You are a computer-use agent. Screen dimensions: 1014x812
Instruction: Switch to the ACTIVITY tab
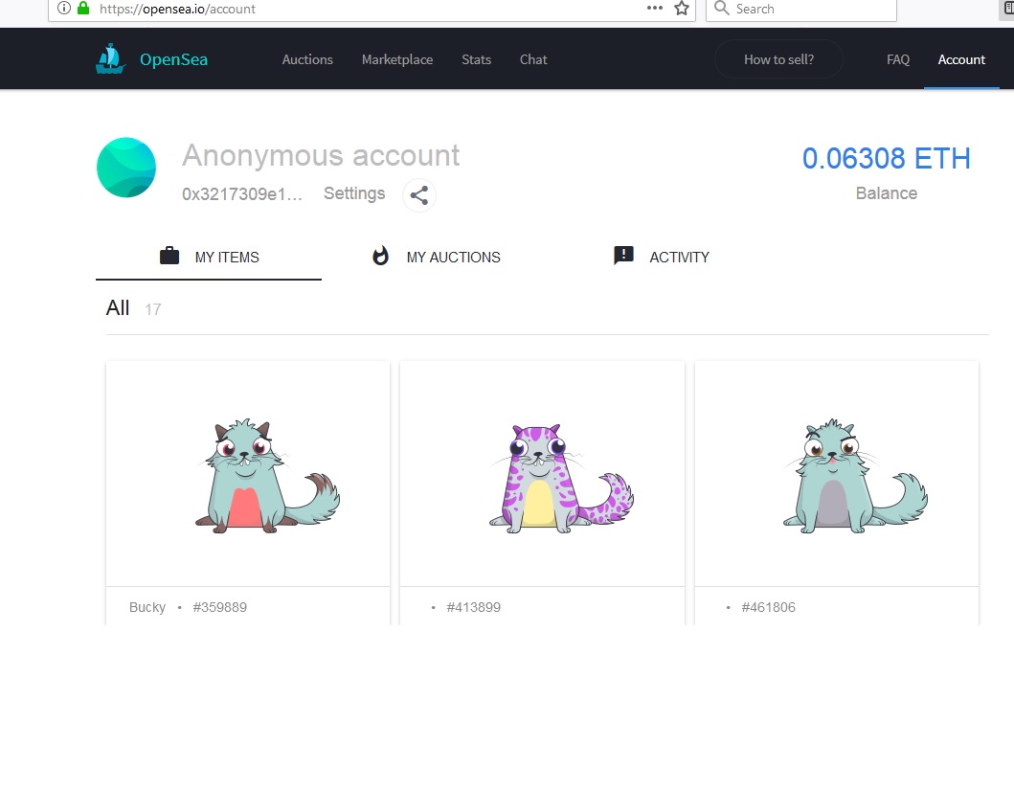[x=662, y=257]
